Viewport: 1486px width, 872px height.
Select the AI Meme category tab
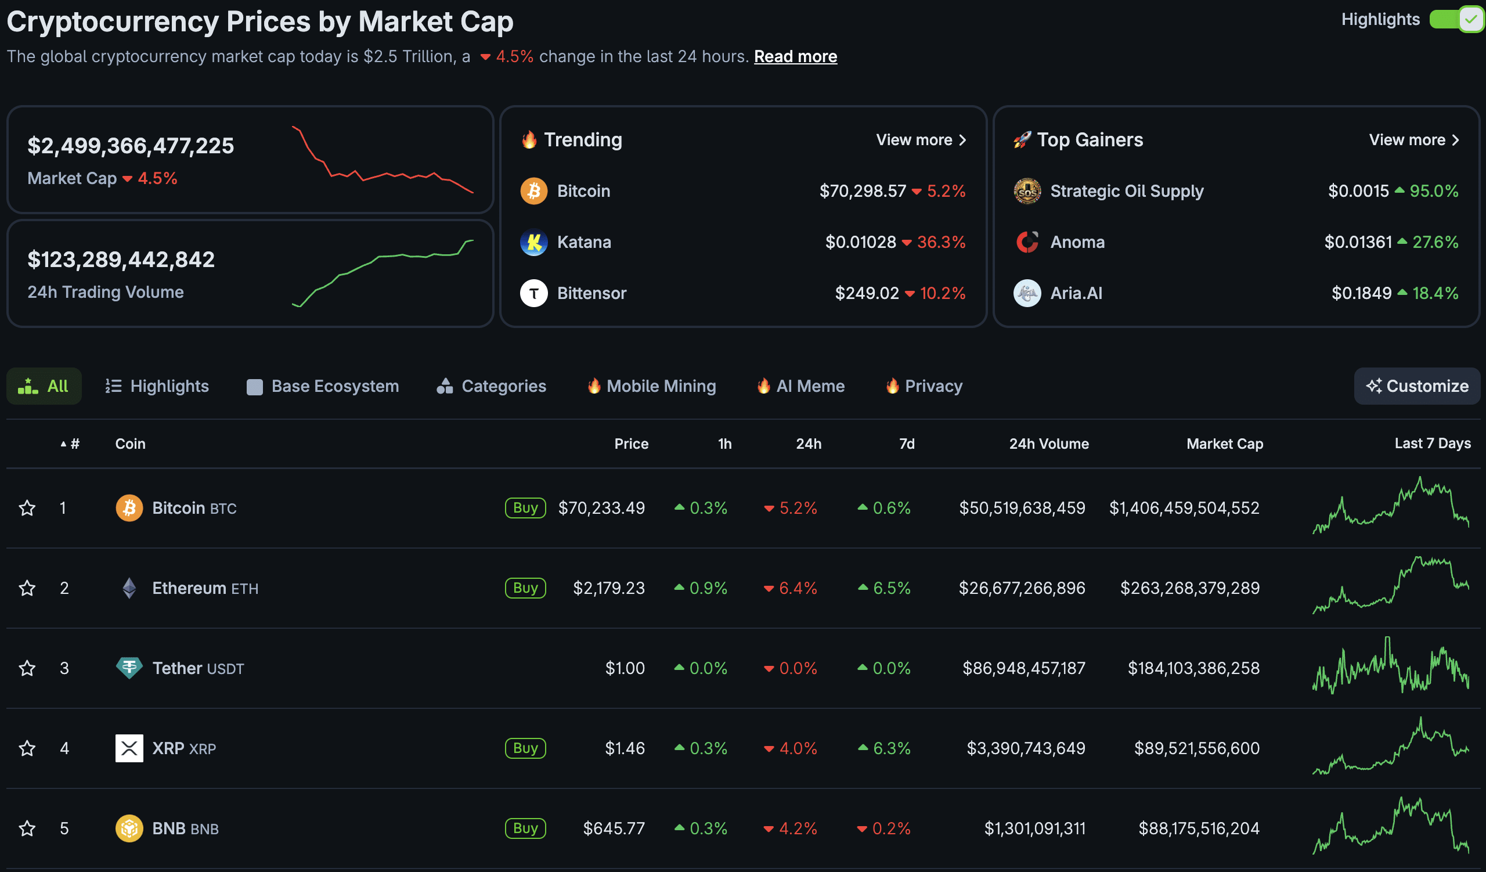(x=800, y=386)
